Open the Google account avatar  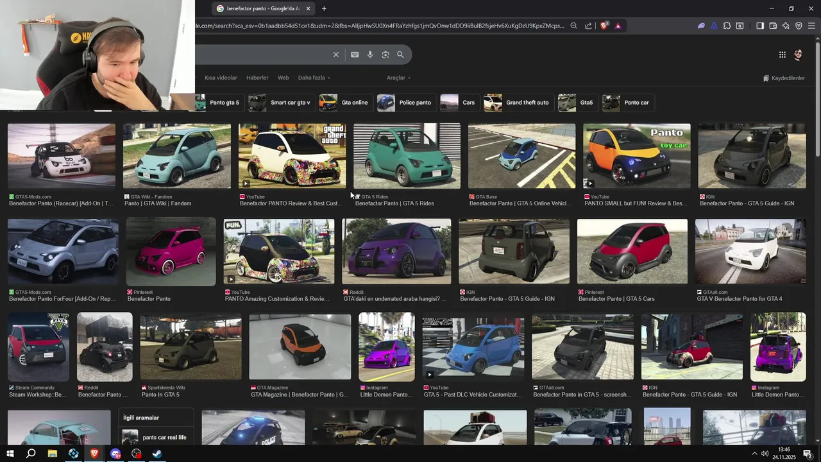tap(798, 55)
